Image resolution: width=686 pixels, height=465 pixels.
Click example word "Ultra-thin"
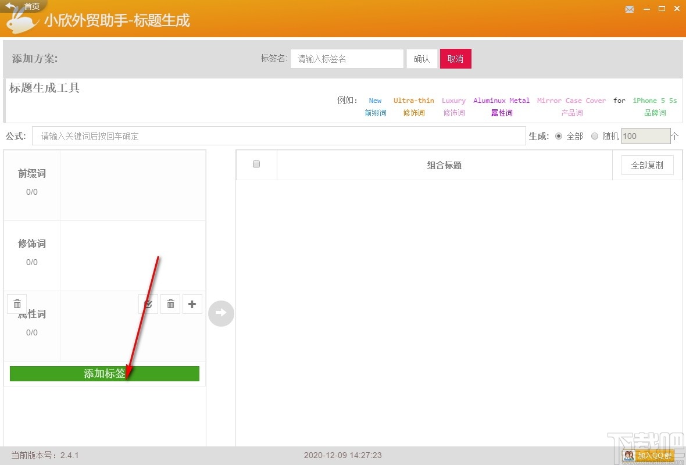pos(413,101)
